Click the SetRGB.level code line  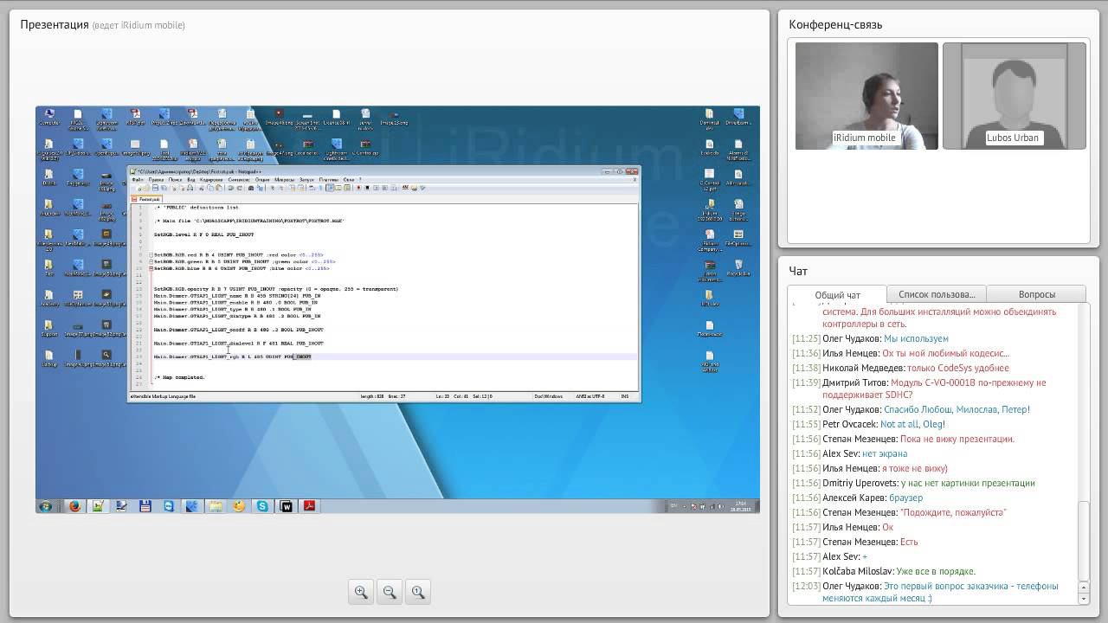203,235
